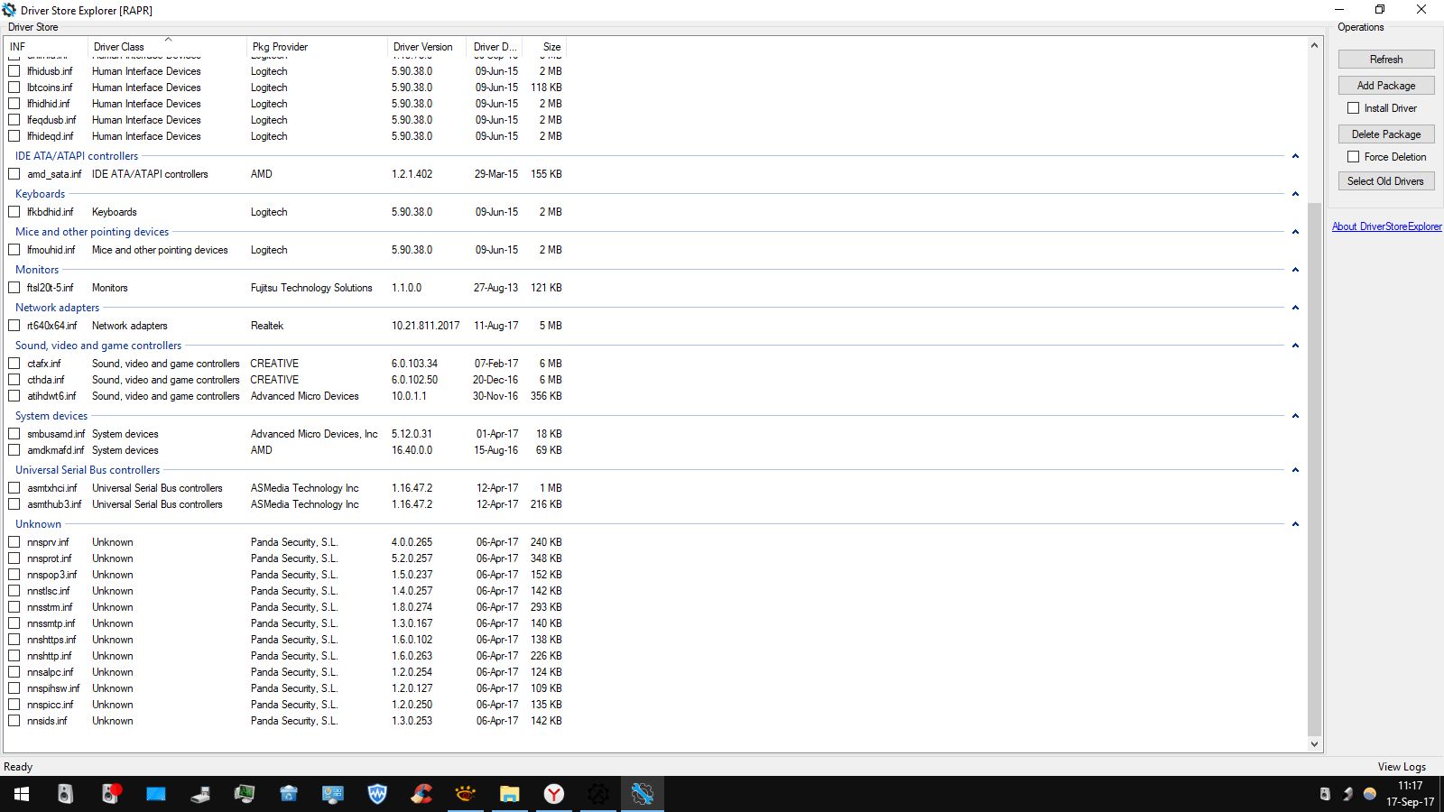This screenshot has width=1444, height=812.
Task: Click the Delete Package button
Action: pos(1386,134)
